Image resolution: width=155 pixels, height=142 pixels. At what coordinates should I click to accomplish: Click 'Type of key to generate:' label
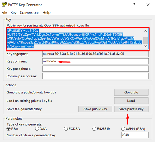coord(25,124)
